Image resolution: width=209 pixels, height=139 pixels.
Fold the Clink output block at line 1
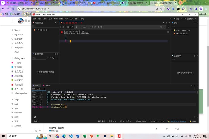49,92
